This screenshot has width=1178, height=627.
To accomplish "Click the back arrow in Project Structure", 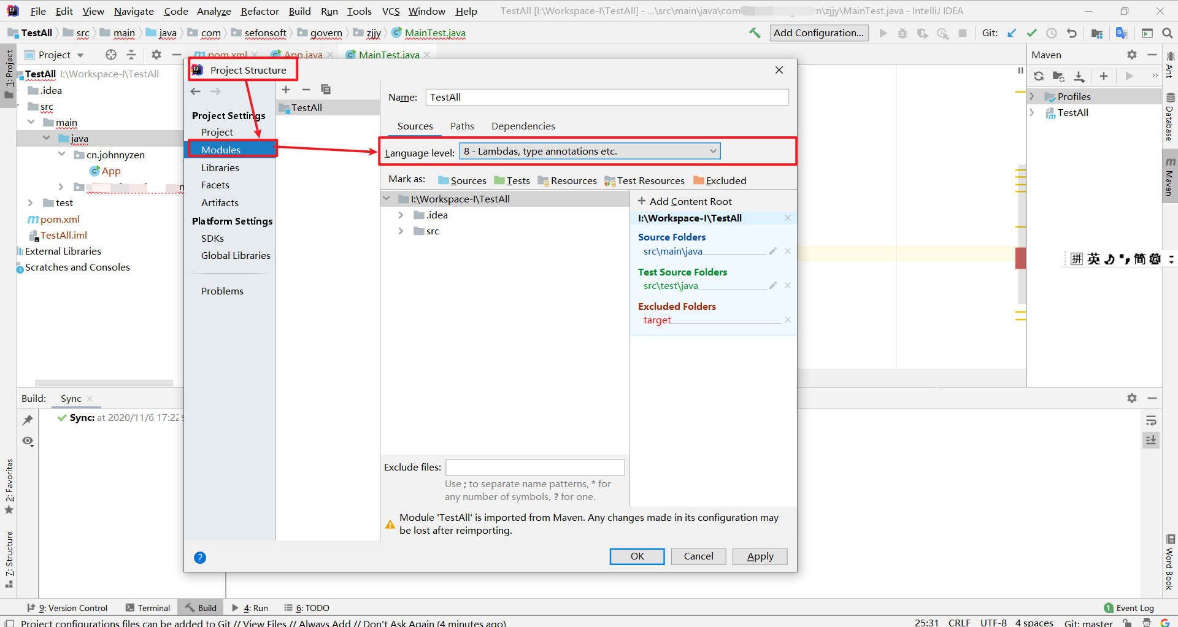I will tap(196, 91).
